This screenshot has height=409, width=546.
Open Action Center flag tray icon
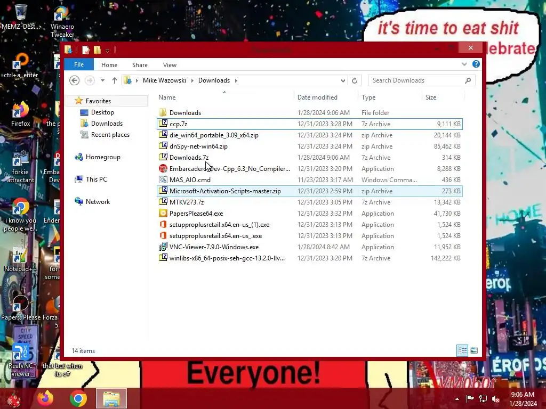pyautogui.click(x=470, y=399)
